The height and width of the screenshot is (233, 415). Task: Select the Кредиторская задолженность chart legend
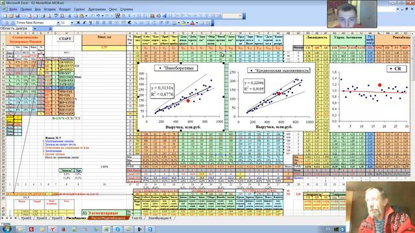279,71
